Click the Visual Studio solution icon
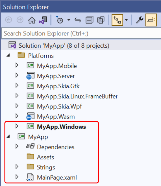This screenshot has height=186, width=161. pos(12,45)
